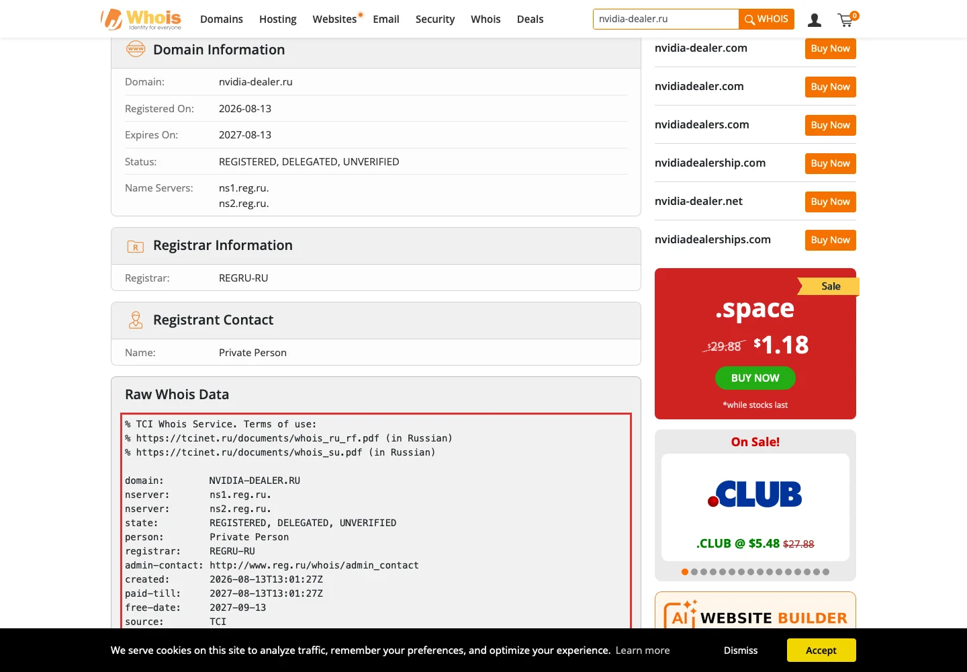Select domain value nvidia-dealer.ru

click(256, 82)
